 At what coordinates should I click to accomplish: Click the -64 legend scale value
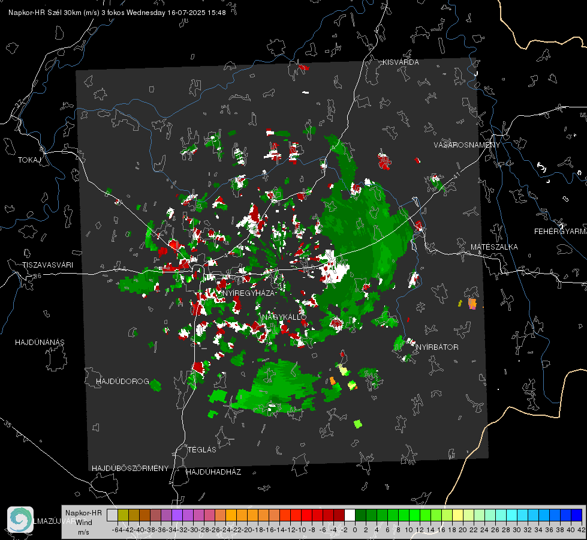click(x=118, y=530)
